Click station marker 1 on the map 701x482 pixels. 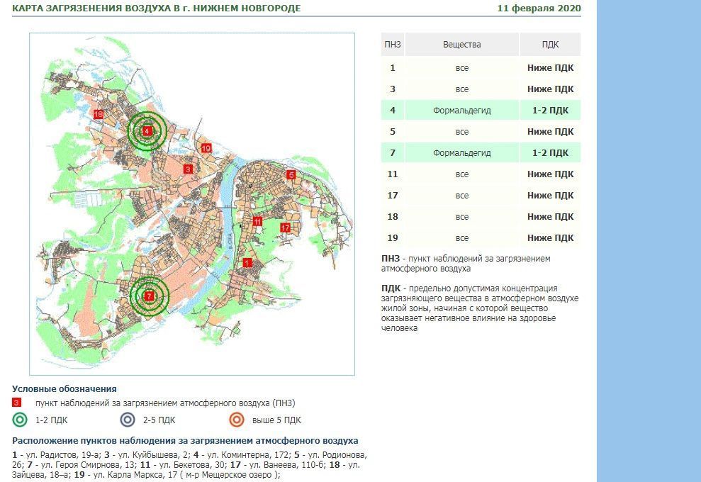click(x=247, y=262)
